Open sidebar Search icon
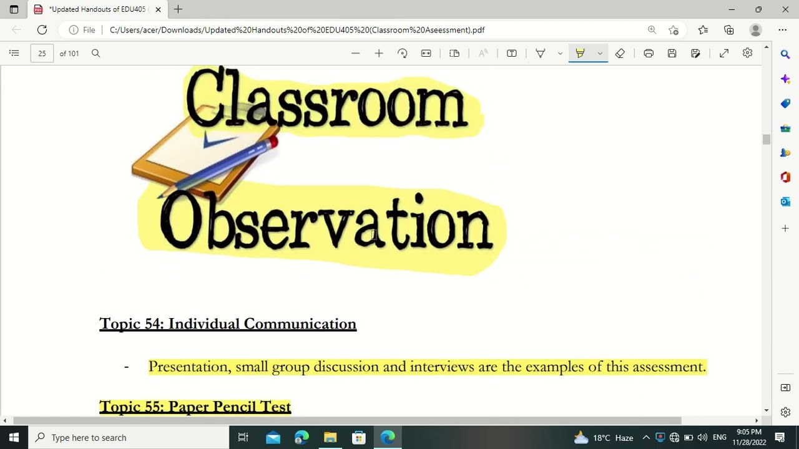 coord(785,54)
